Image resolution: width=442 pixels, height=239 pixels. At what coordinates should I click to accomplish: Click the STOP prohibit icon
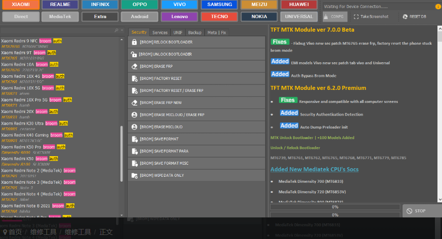[409, 211]
